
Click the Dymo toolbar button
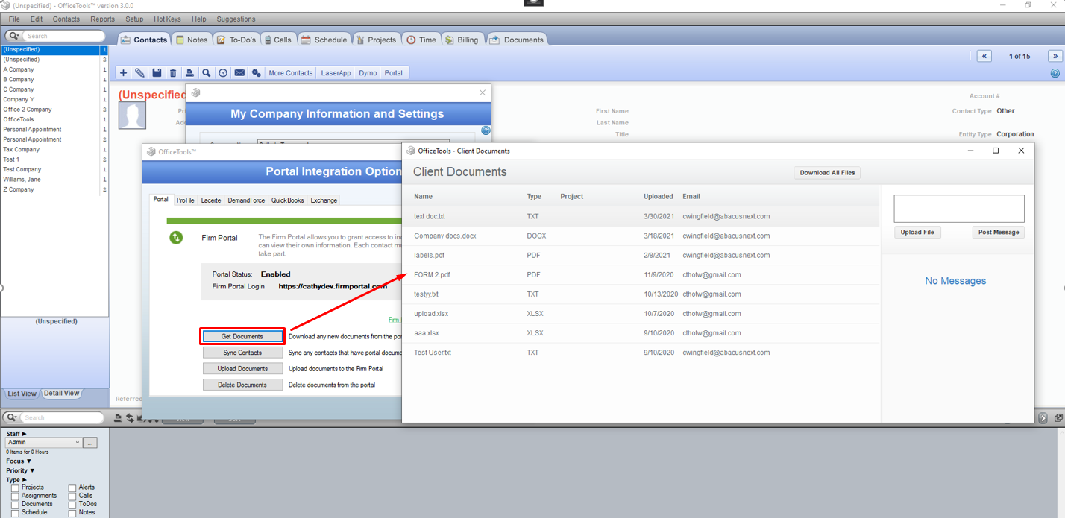[368, 73]
